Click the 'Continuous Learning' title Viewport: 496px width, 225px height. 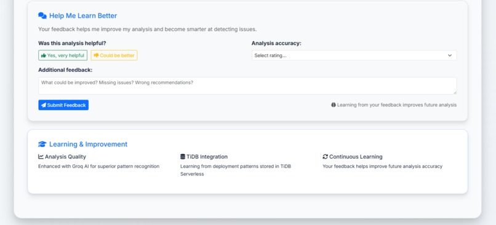pos(356,157)
